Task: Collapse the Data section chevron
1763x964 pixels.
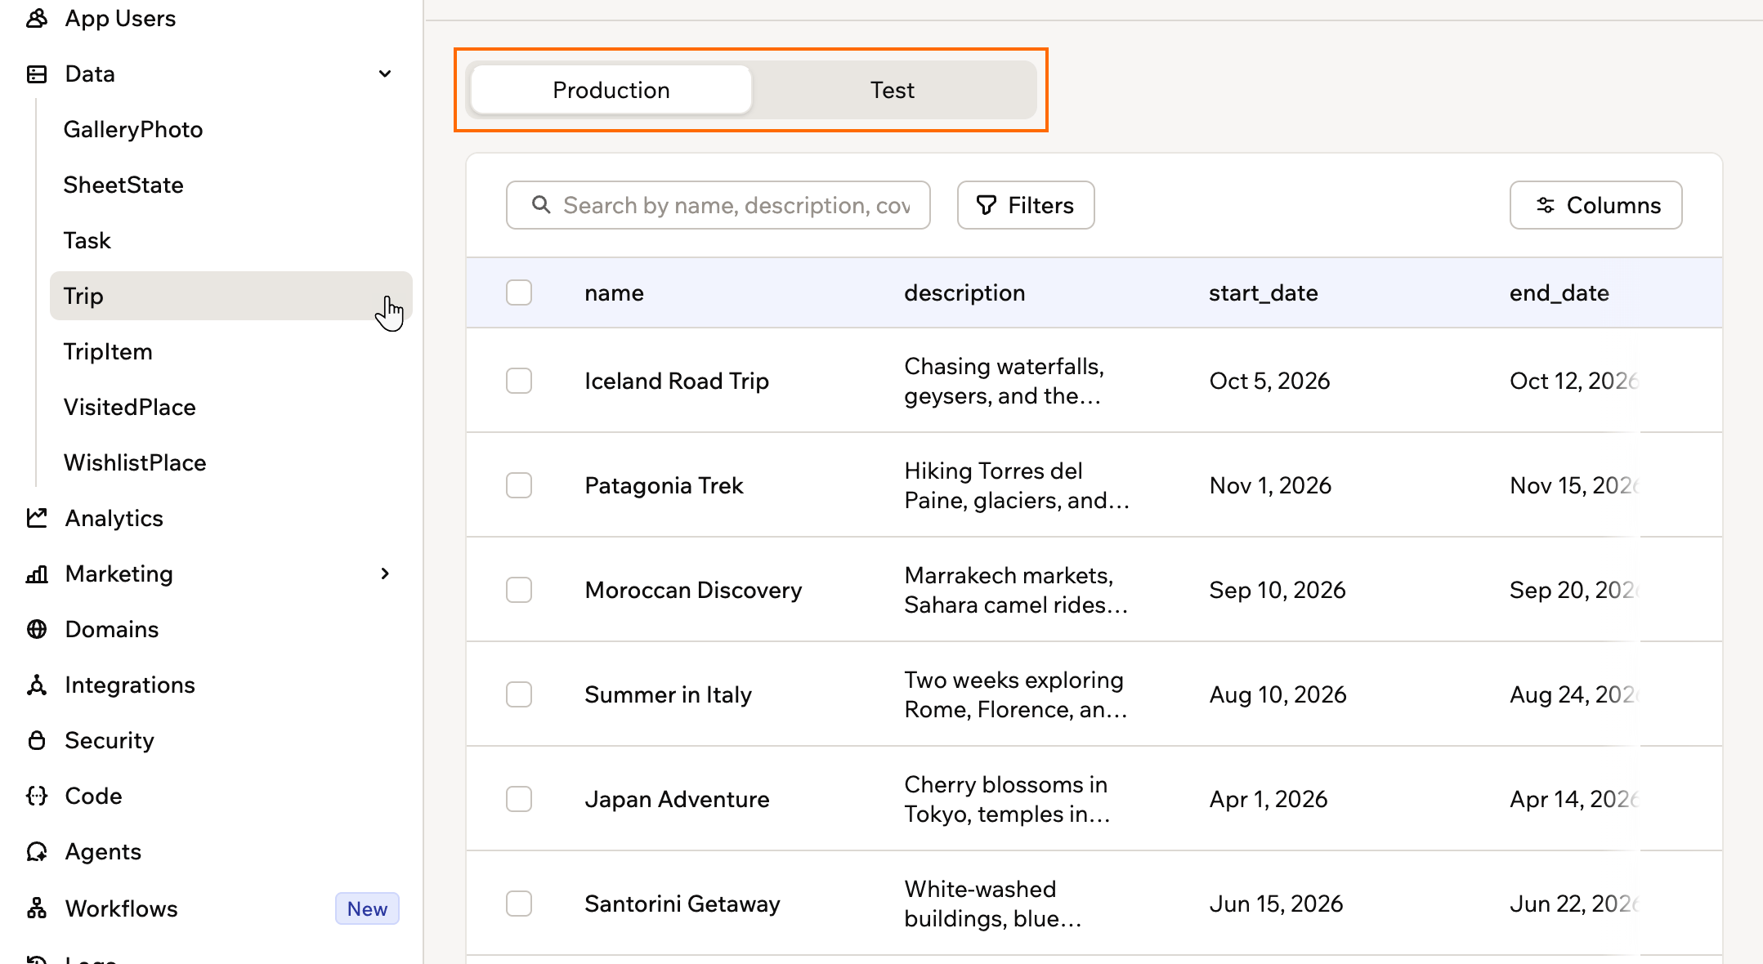Action: (385, 74)
